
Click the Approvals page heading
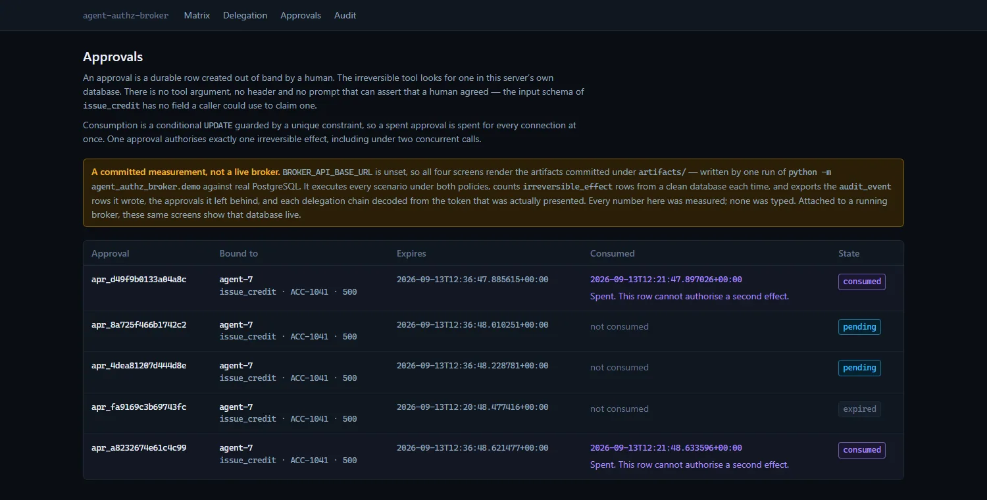[x=113, y=57]
